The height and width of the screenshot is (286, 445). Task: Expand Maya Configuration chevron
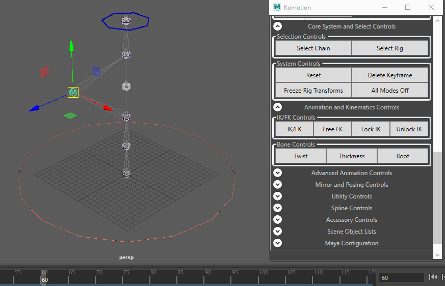coord(278,243)
